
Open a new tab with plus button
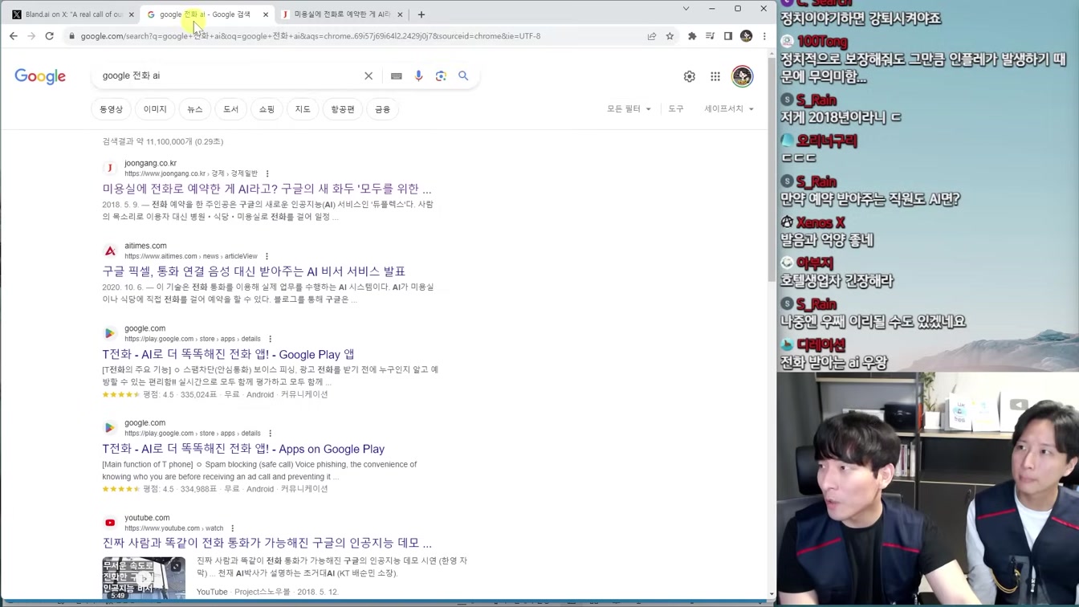pos(421,14)
